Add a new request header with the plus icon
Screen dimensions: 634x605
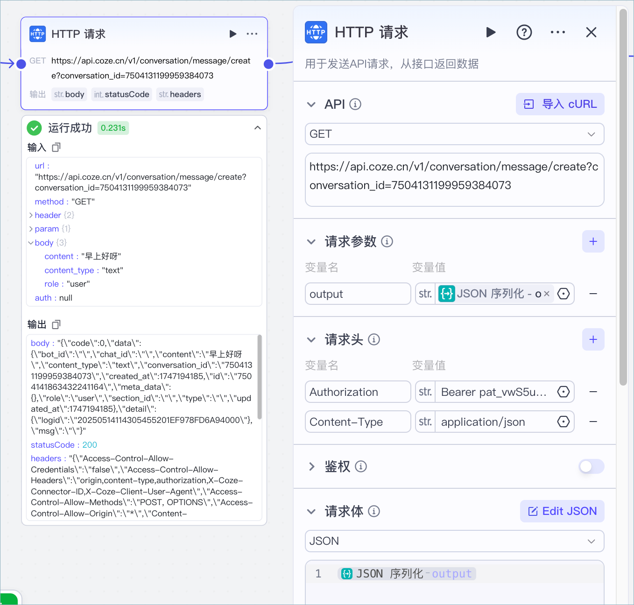tap(593, 339)
